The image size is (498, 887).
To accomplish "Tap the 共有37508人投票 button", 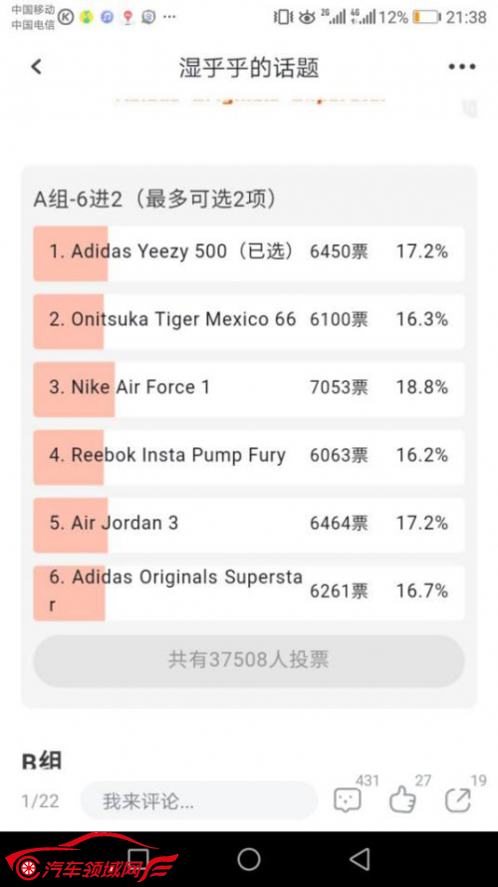I will point(248,661).
